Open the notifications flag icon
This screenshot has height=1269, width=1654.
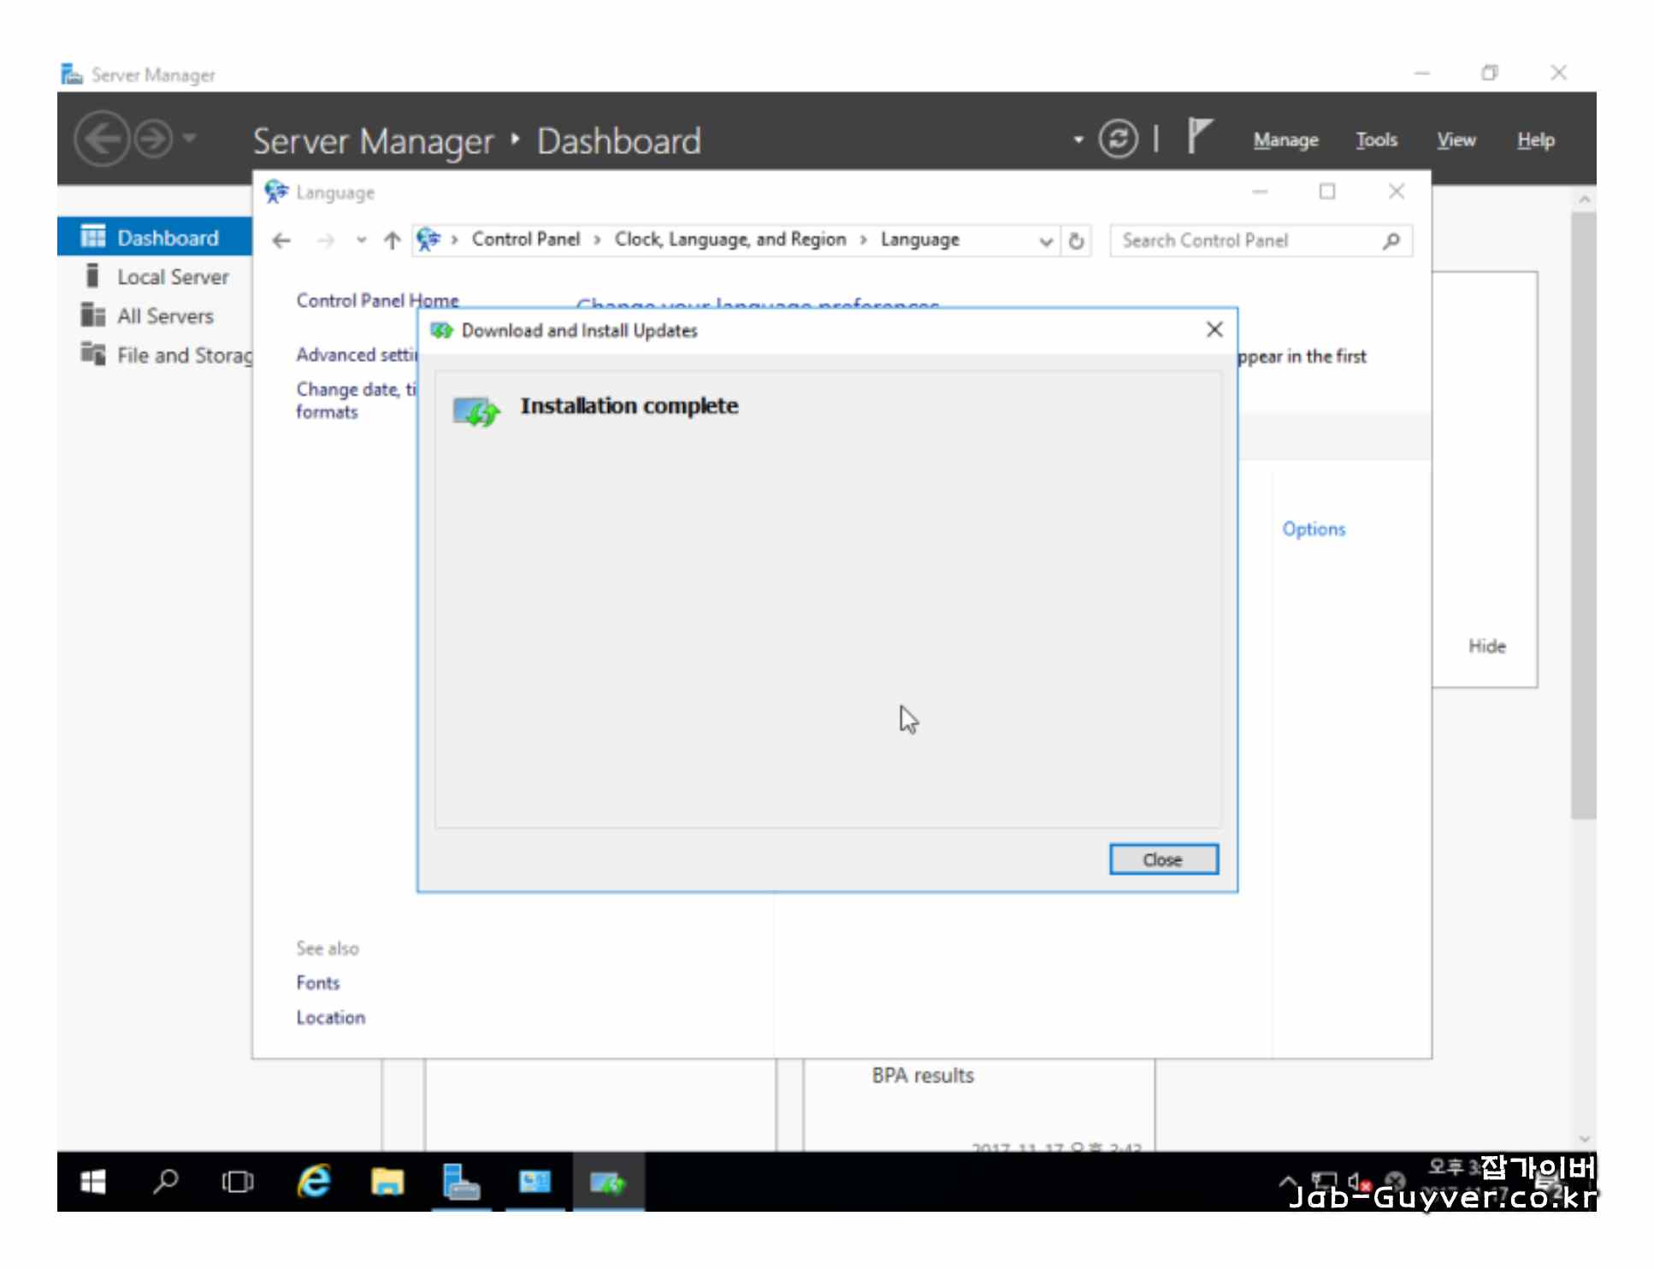coord(1199,137)
